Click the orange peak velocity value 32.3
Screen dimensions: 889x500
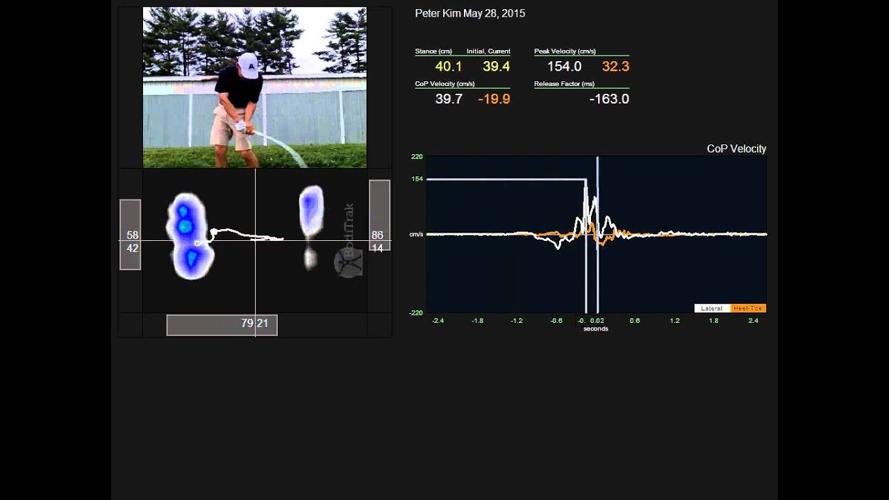(615, 67)
